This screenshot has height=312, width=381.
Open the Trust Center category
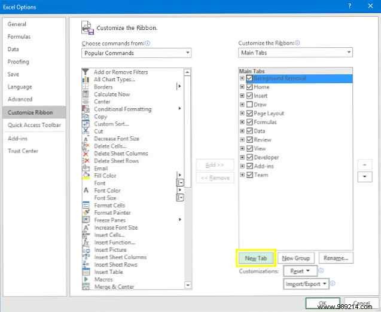[x=23, y=151]
